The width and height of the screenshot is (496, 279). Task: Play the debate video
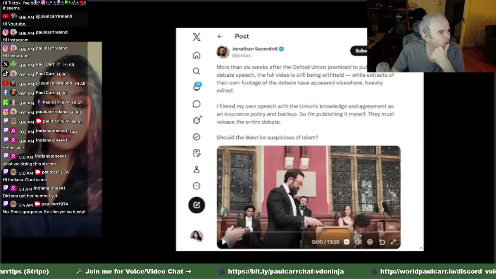(224, 242)
